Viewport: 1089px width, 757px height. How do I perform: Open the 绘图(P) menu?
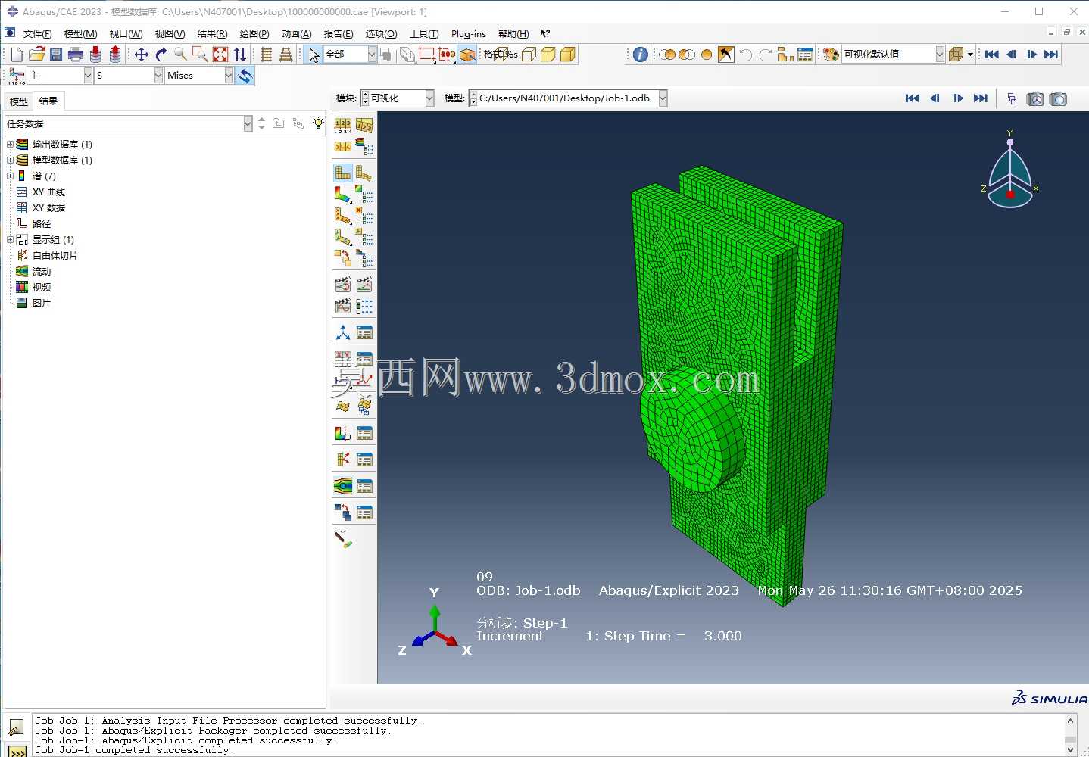(x=254, y=33)
